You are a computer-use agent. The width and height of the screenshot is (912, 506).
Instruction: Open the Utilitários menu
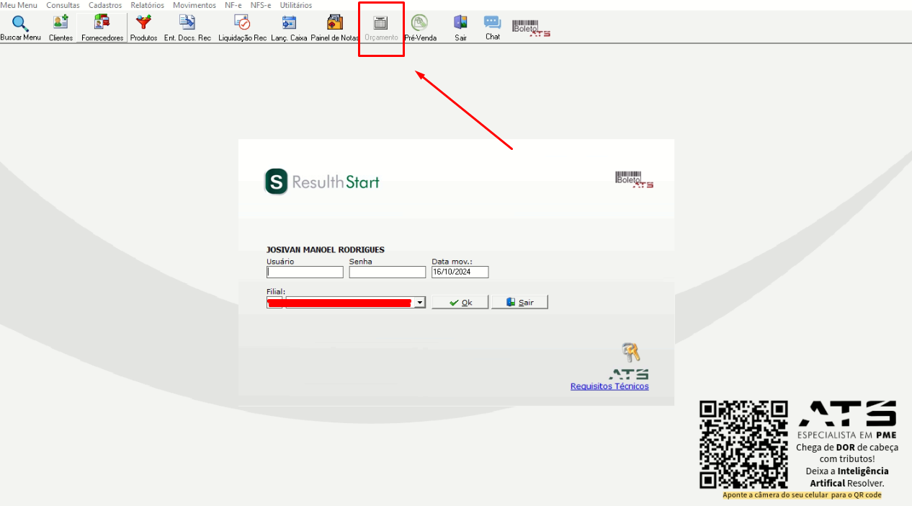point(296,5)
